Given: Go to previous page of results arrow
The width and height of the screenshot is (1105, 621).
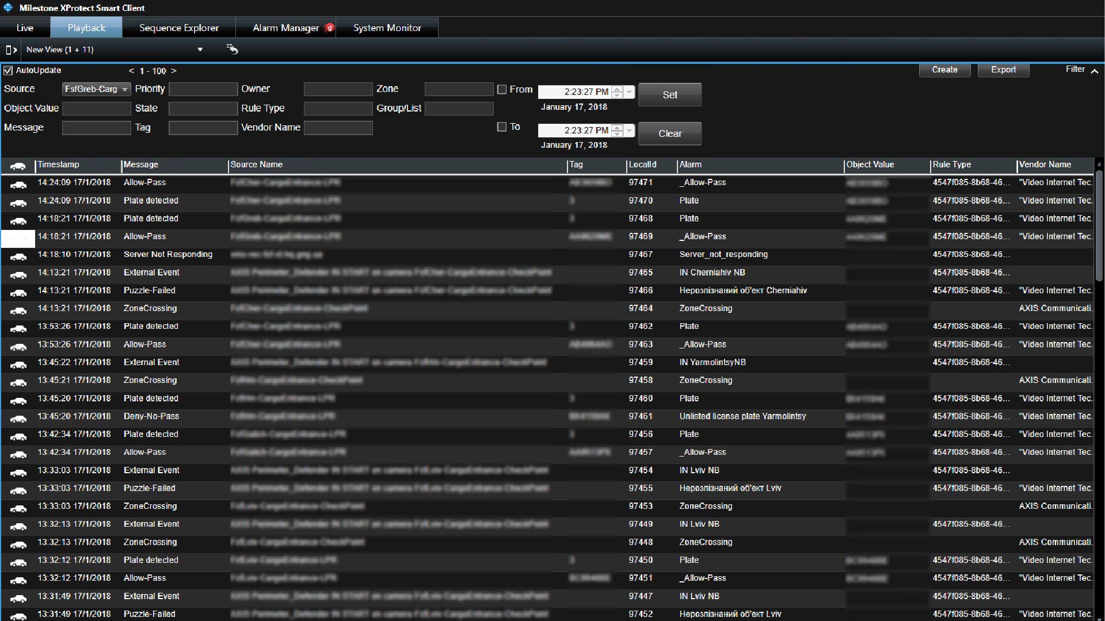Looking at the screenshot, I should tap(131, 71).
